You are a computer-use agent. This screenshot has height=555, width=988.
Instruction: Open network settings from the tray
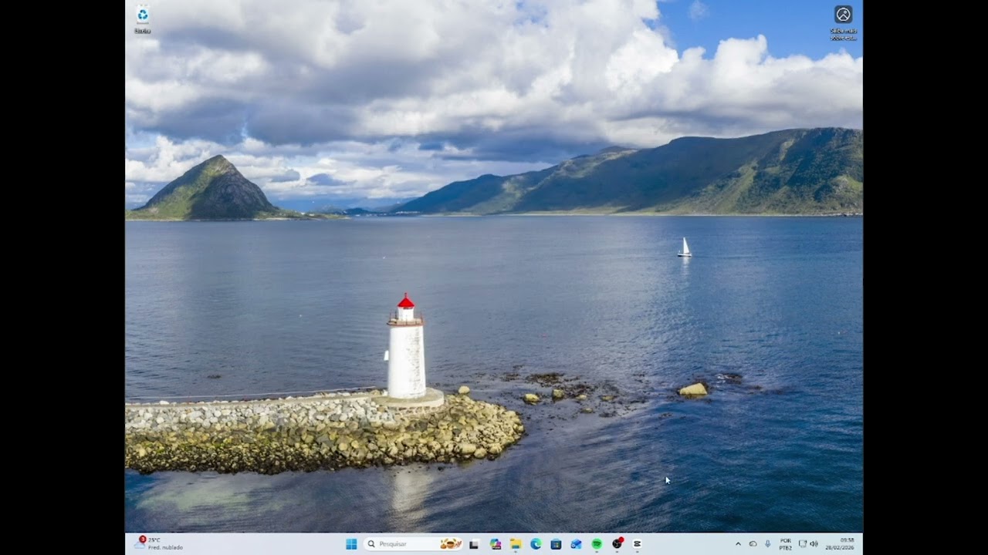(x=802, y=543)
